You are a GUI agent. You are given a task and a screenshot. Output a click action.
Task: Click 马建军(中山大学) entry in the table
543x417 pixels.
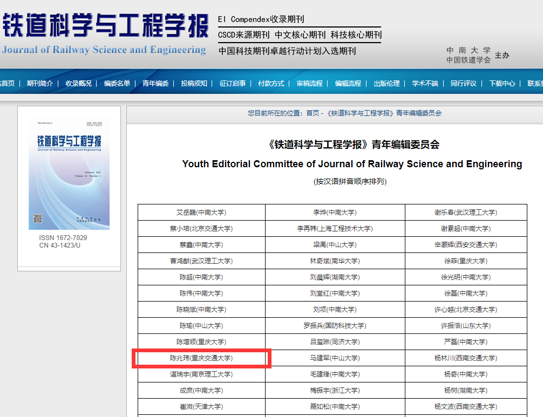point(335,358)
